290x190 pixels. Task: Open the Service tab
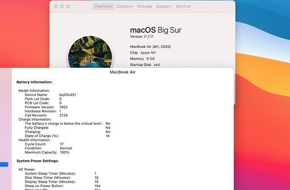coord(183,6)
